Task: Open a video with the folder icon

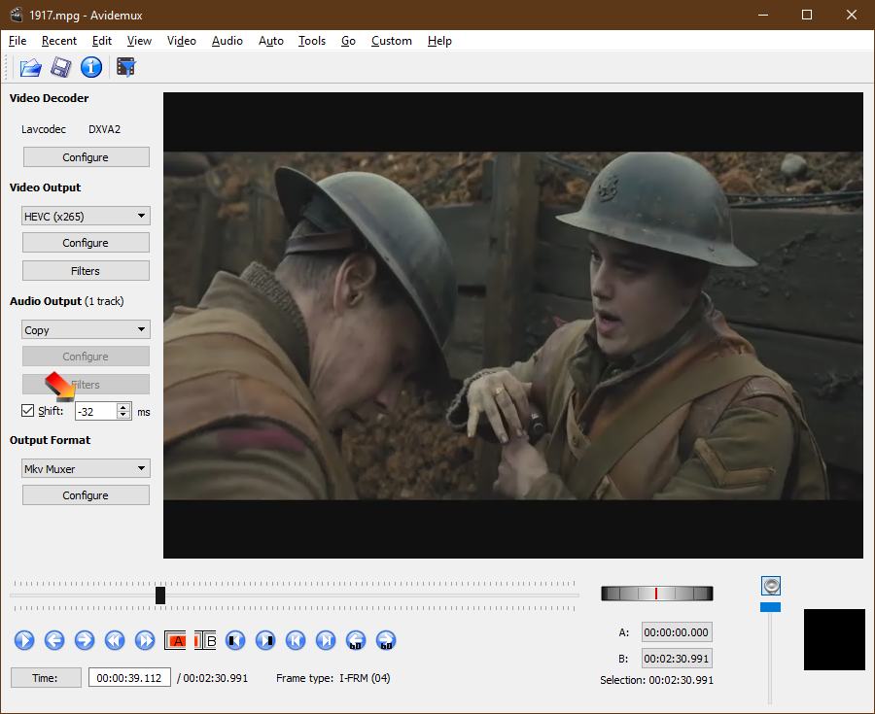Action: (x=31, y=67)
